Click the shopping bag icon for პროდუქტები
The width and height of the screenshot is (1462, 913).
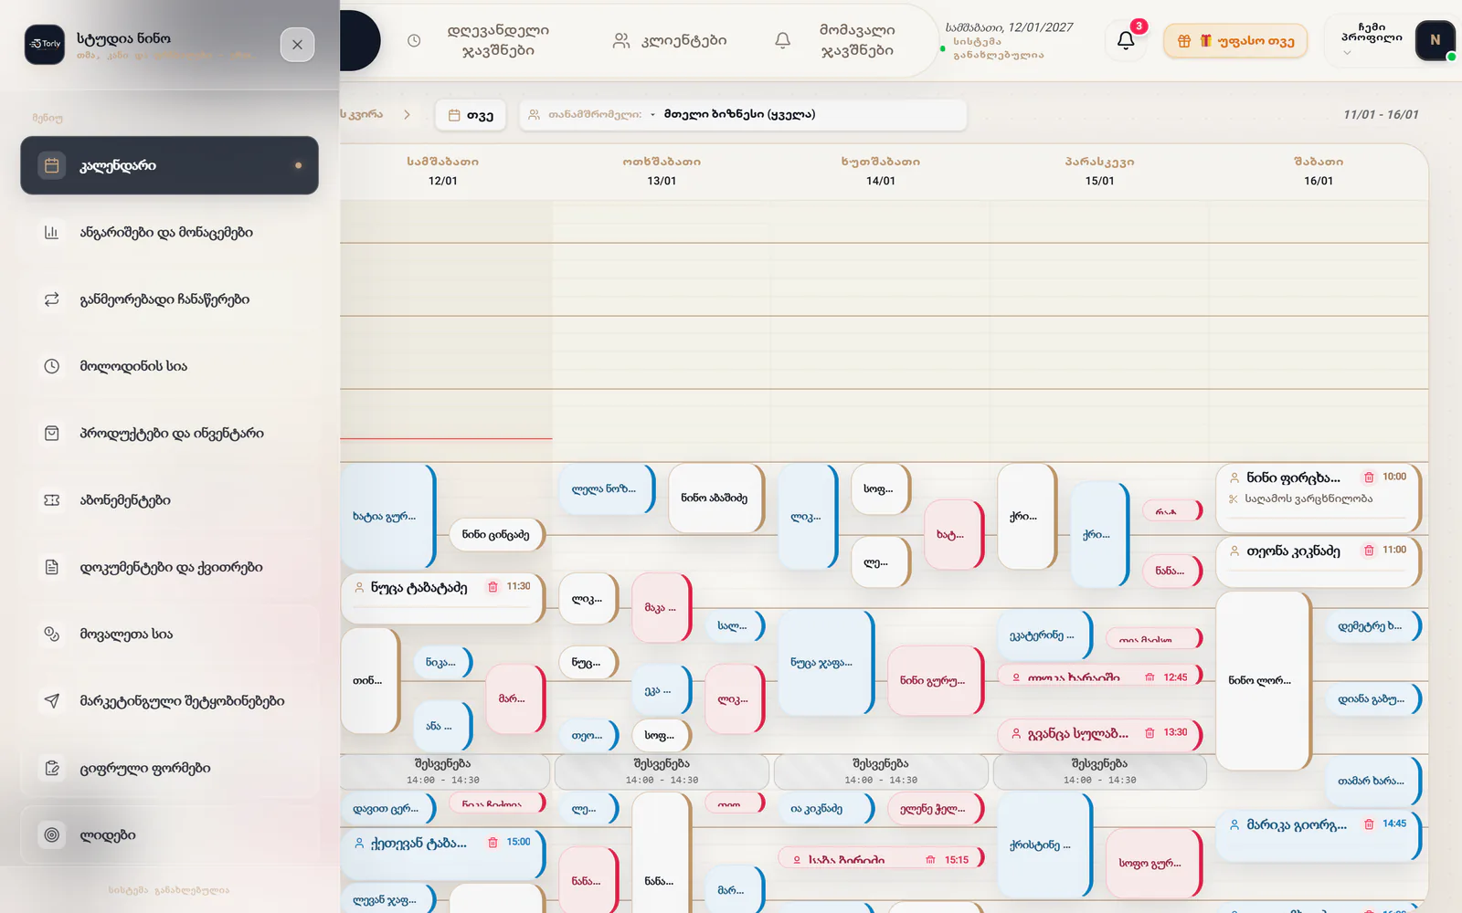point(52,433)
